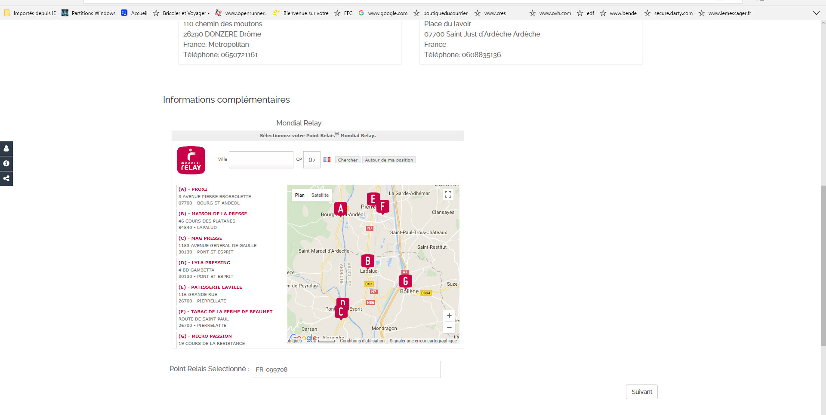Click the page vertical scrollbar thumb
The image size is (826, 415).
[x=823, y=265]
